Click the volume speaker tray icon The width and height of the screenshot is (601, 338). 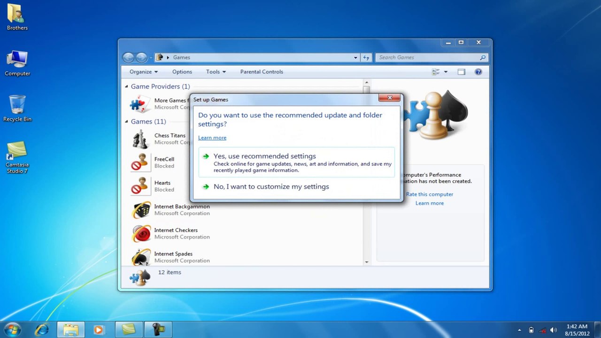(x=554, y=330)
